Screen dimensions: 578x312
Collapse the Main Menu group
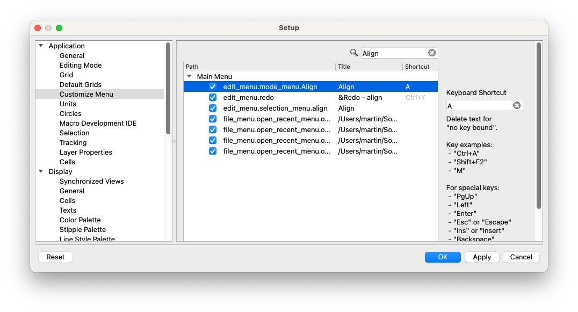[x=189, y=77]
